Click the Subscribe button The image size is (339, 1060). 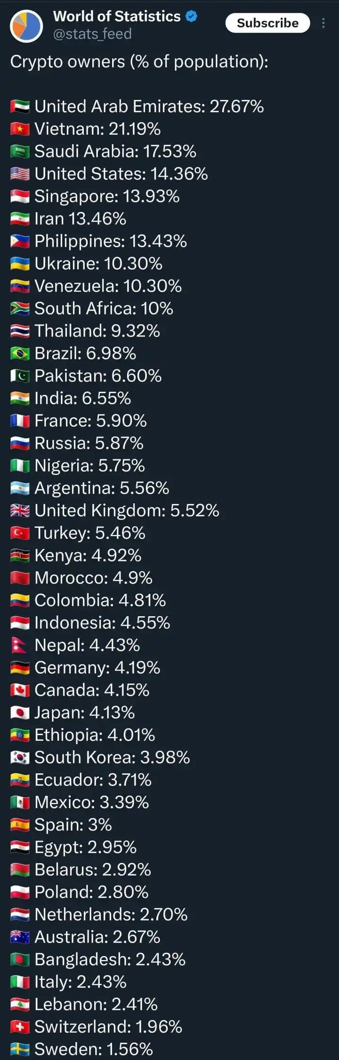click(267, 23)
